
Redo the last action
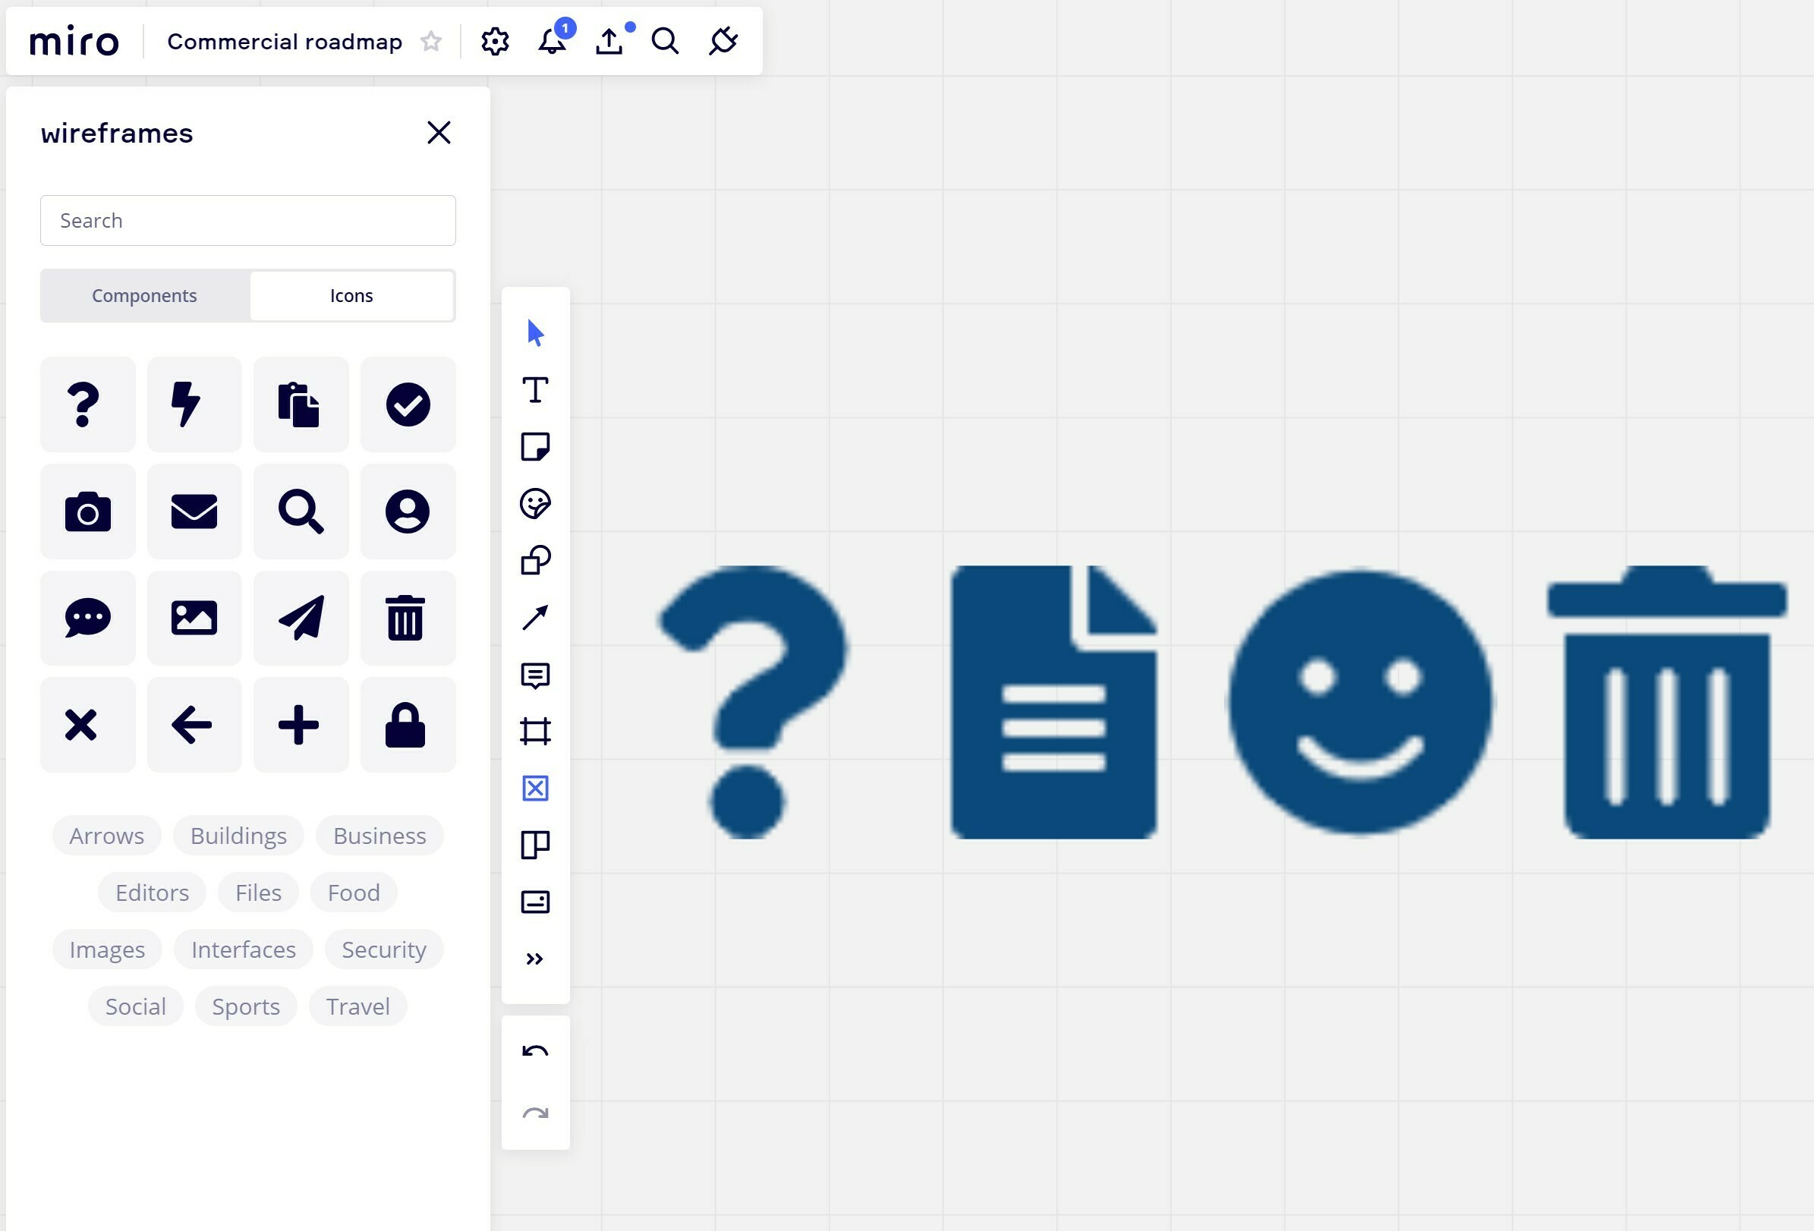coord(535,1113)
